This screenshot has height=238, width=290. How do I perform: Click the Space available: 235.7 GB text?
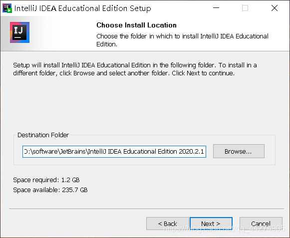point(50,190)
